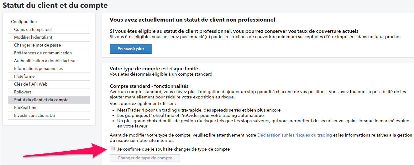The height and width of the screenshot is (165, 414).
Task: Click the En savoir plus button
Action: point(131,49)
